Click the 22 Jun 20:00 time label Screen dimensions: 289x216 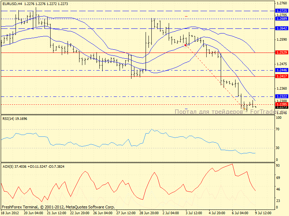(x=79, y=213)
